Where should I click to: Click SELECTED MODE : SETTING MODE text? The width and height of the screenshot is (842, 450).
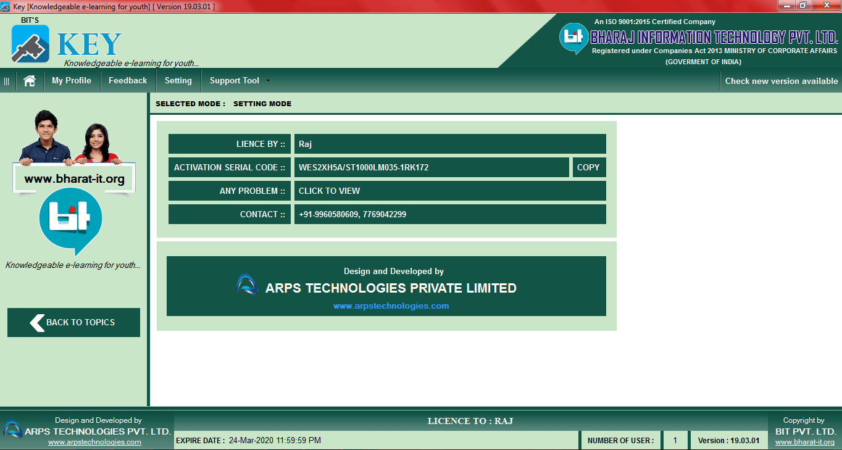[223, 104]
